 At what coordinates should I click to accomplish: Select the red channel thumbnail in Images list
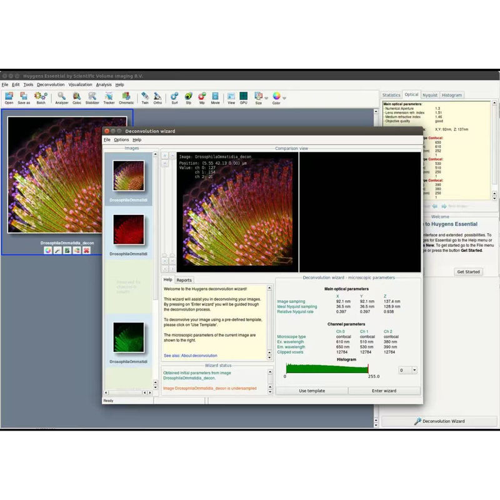coord(129,229)
